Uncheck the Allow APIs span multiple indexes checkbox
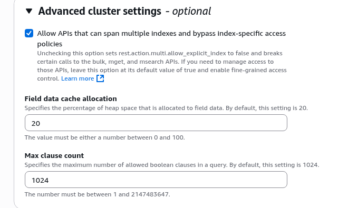The width and height of the screenshot is (358, 208). [x=29, y=33]
